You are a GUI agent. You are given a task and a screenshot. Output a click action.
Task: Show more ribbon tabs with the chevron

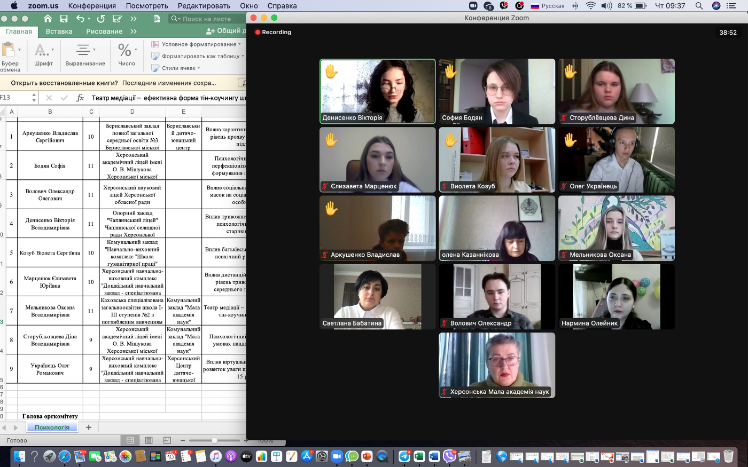coord(134,31)
